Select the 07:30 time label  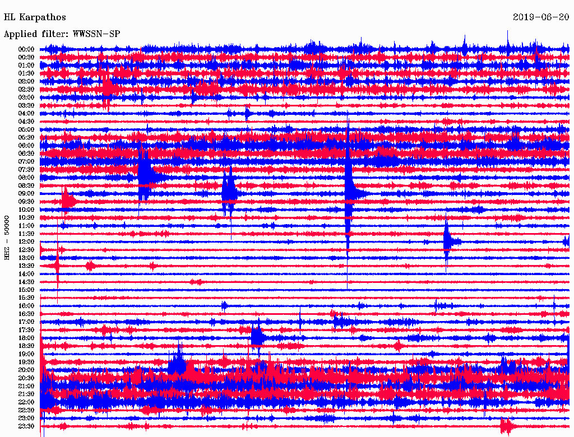click(x=26, y=169)
